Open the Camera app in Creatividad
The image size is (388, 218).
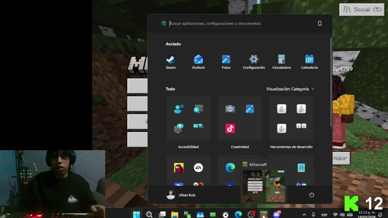point(230,109)
